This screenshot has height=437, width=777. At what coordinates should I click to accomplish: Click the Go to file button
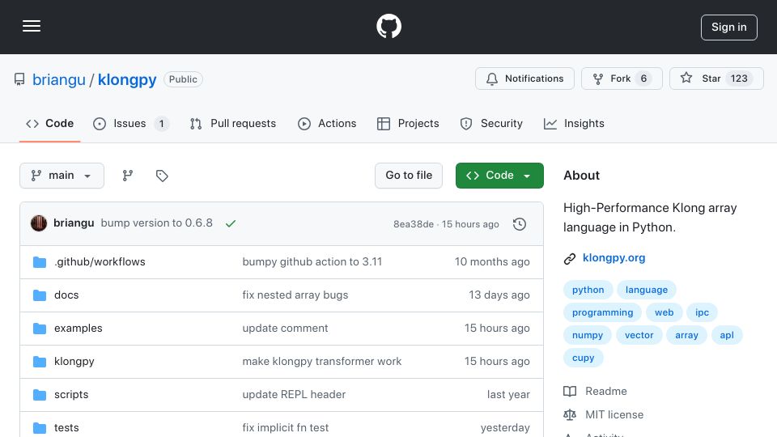tap(409, 176)
